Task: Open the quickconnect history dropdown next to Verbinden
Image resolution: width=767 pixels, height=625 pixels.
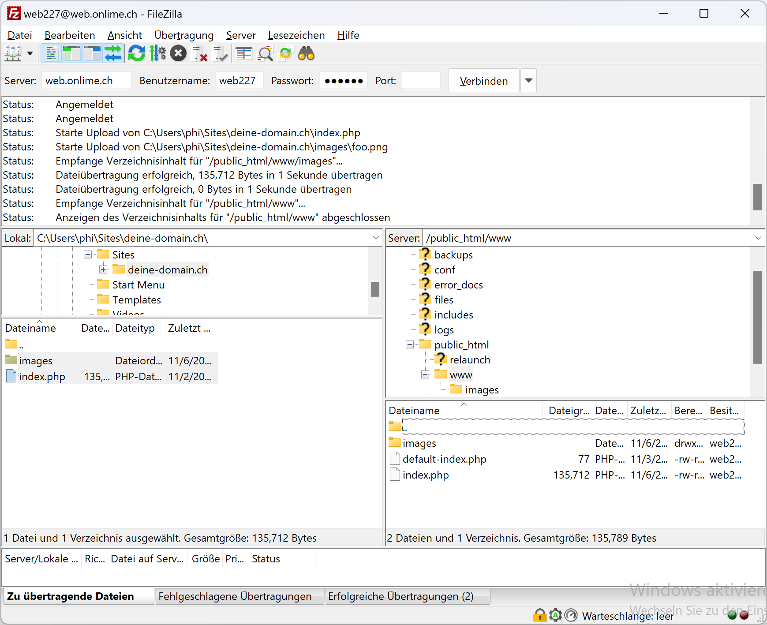Action: (x=528, y=81)
